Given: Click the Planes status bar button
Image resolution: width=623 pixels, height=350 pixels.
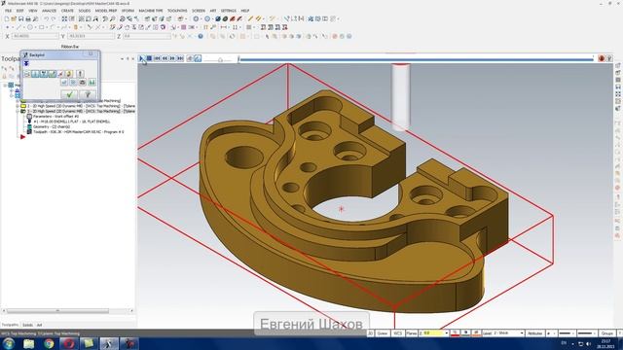Looking at the screenshot, I should click(x=412, y=333).
